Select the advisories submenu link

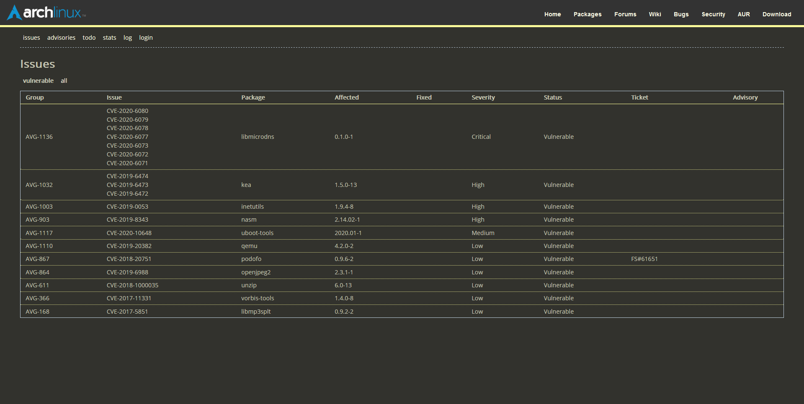(61, 38)
